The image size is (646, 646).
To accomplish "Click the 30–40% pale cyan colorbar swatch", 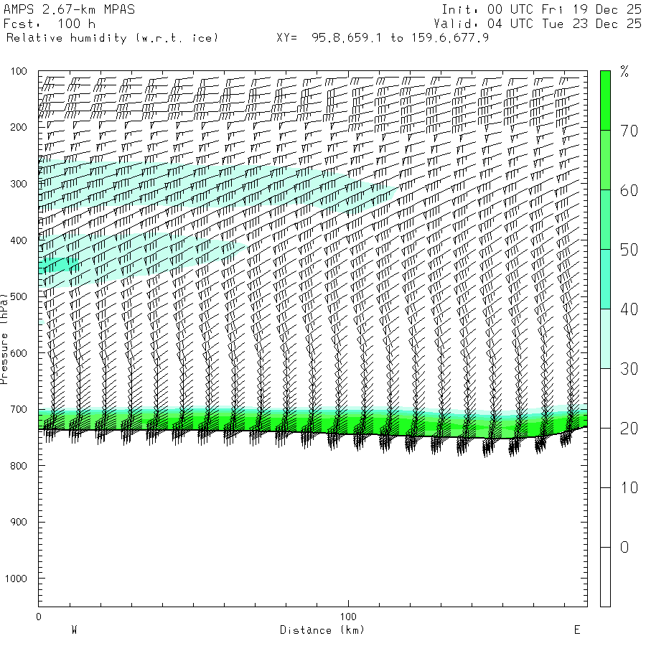I will click(605, 339).
